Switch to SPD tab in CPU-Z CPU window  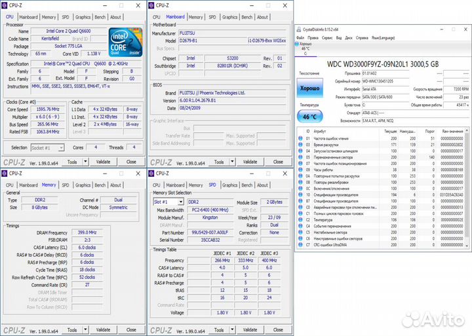click(66, 17)
